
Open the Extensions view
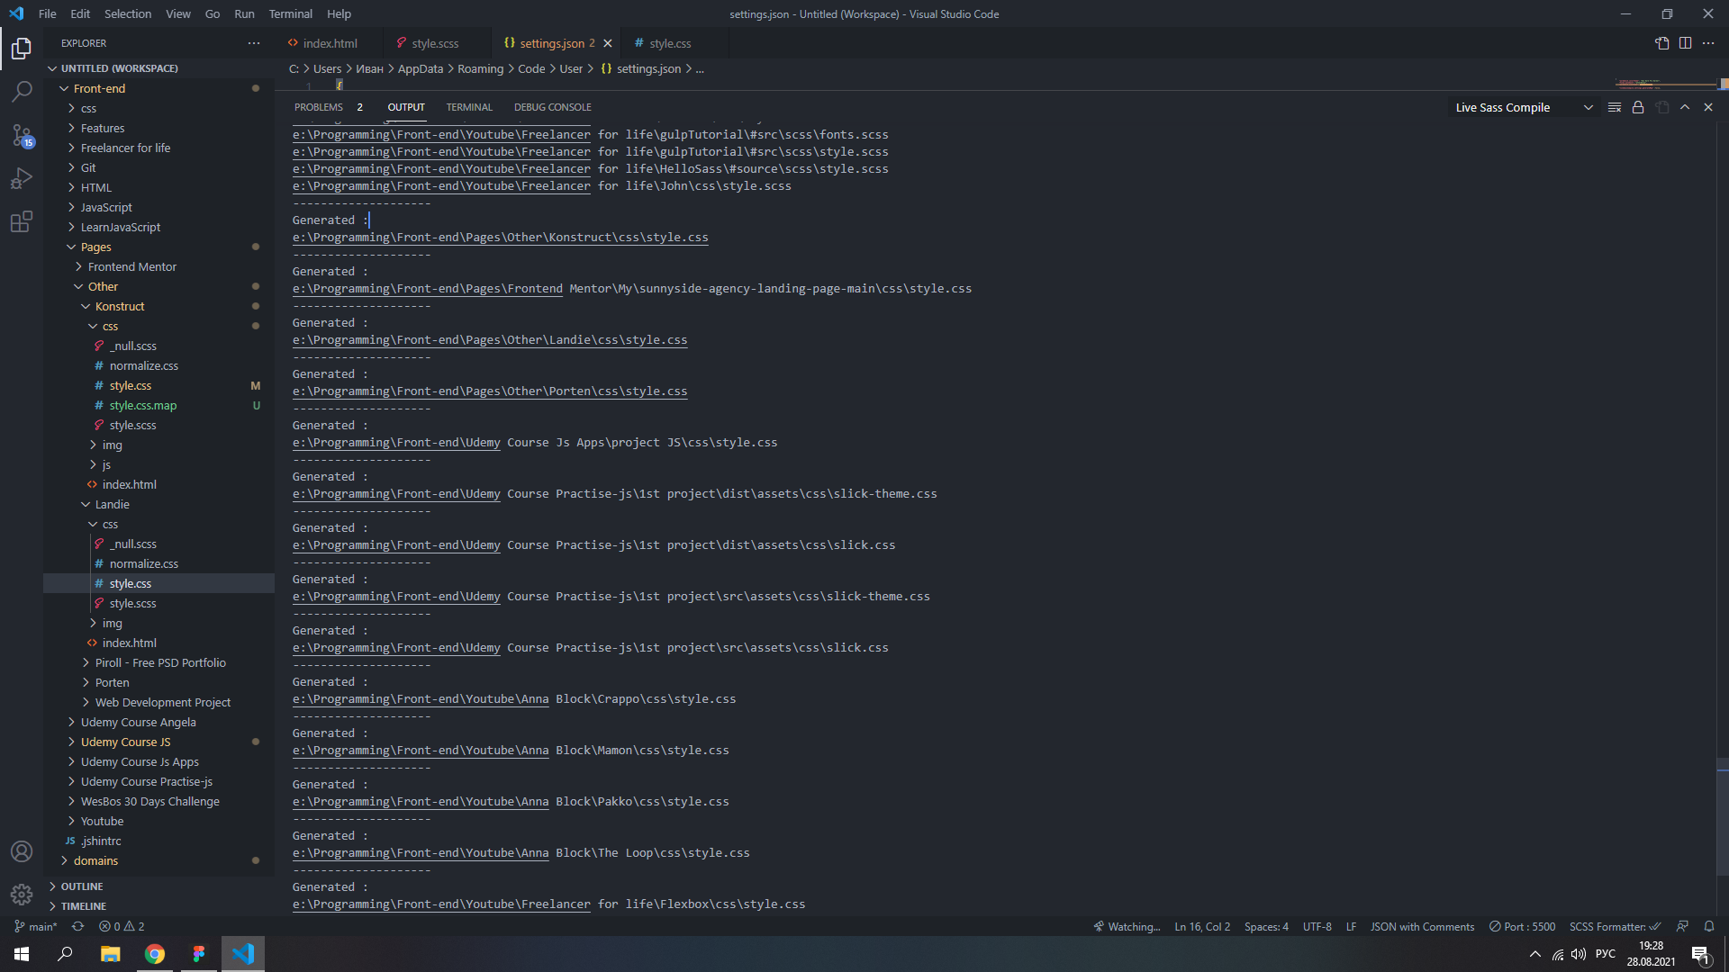pos(22,221)
